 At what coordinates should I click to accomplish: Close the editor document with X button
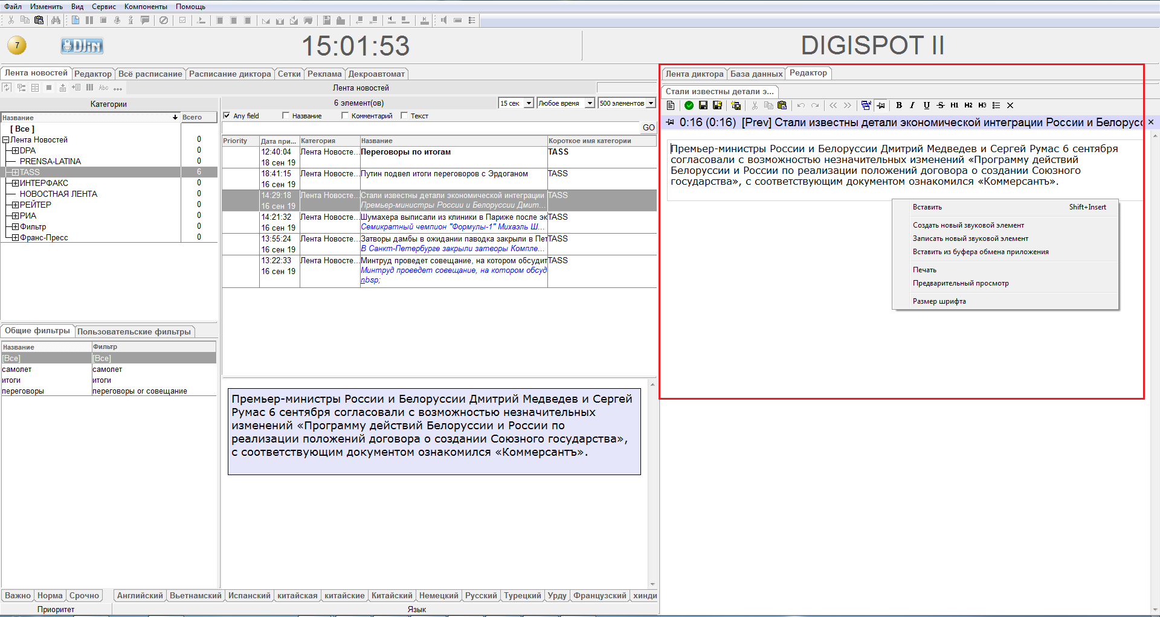1151,123
